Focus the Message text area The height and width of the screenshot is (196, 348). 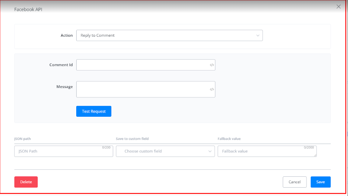pyautogui.click(x=142, y=89)
